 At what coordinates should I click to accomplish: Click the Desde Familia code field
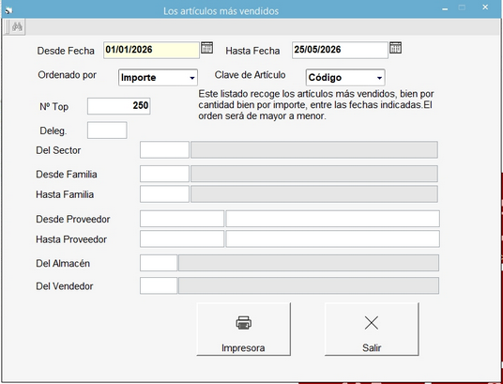click(164, 174)
